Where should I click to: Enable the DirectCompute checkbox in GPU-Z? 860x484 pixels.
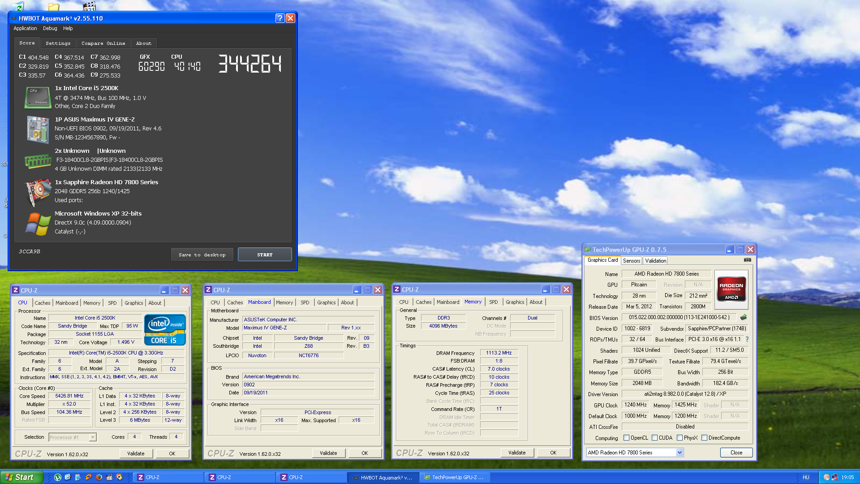705,438
